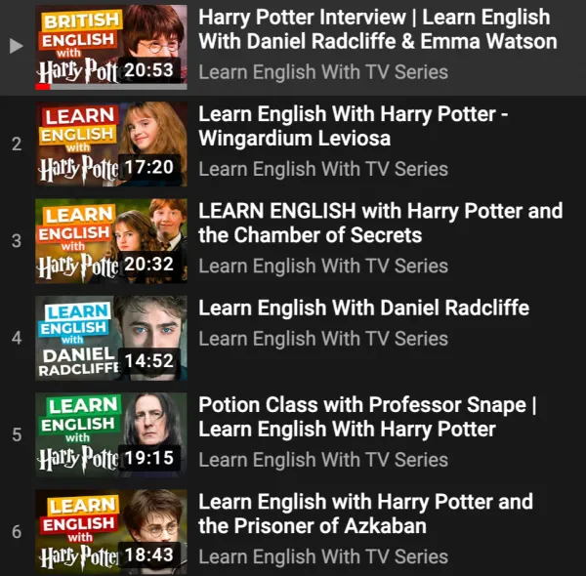Click the 18:43 duration badge
The height and width of the screenshot is (576, 586).
[149, 555]
